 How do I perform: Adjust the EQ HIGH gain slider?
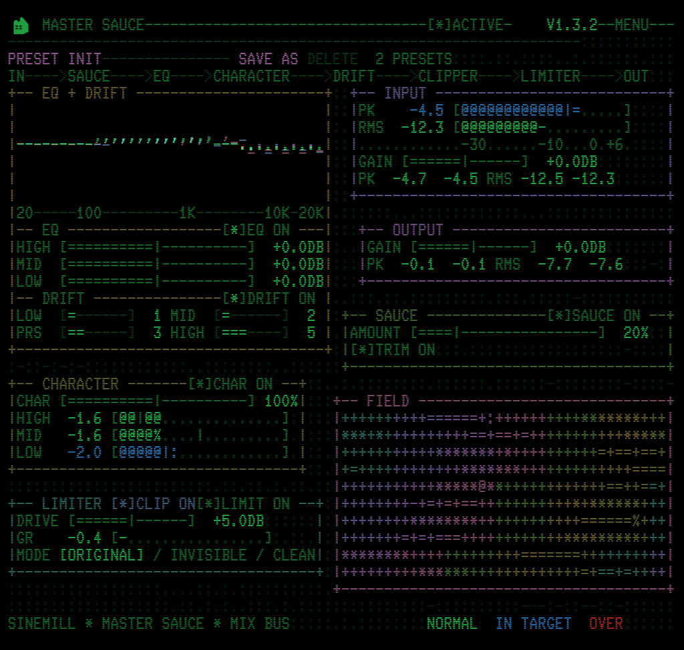(157, 247)
